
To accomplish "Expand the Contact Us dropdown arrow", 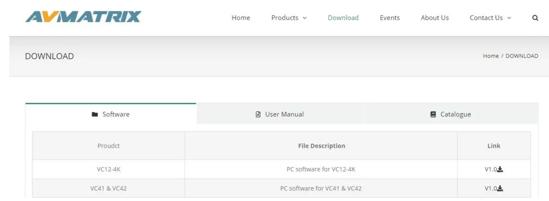I will pos(509,18).
